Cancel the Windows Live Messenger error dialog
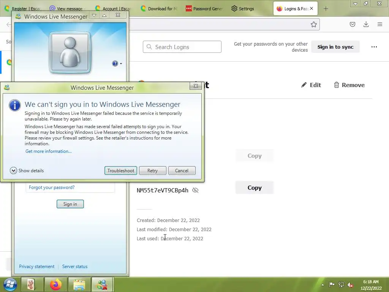389x292 pixels. click(182, 171)
